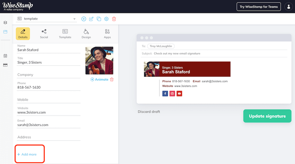This screenshot has width=295, height=164.
Task: Click the YouTube icon in signature preview
Action: [x=179, y=94]
